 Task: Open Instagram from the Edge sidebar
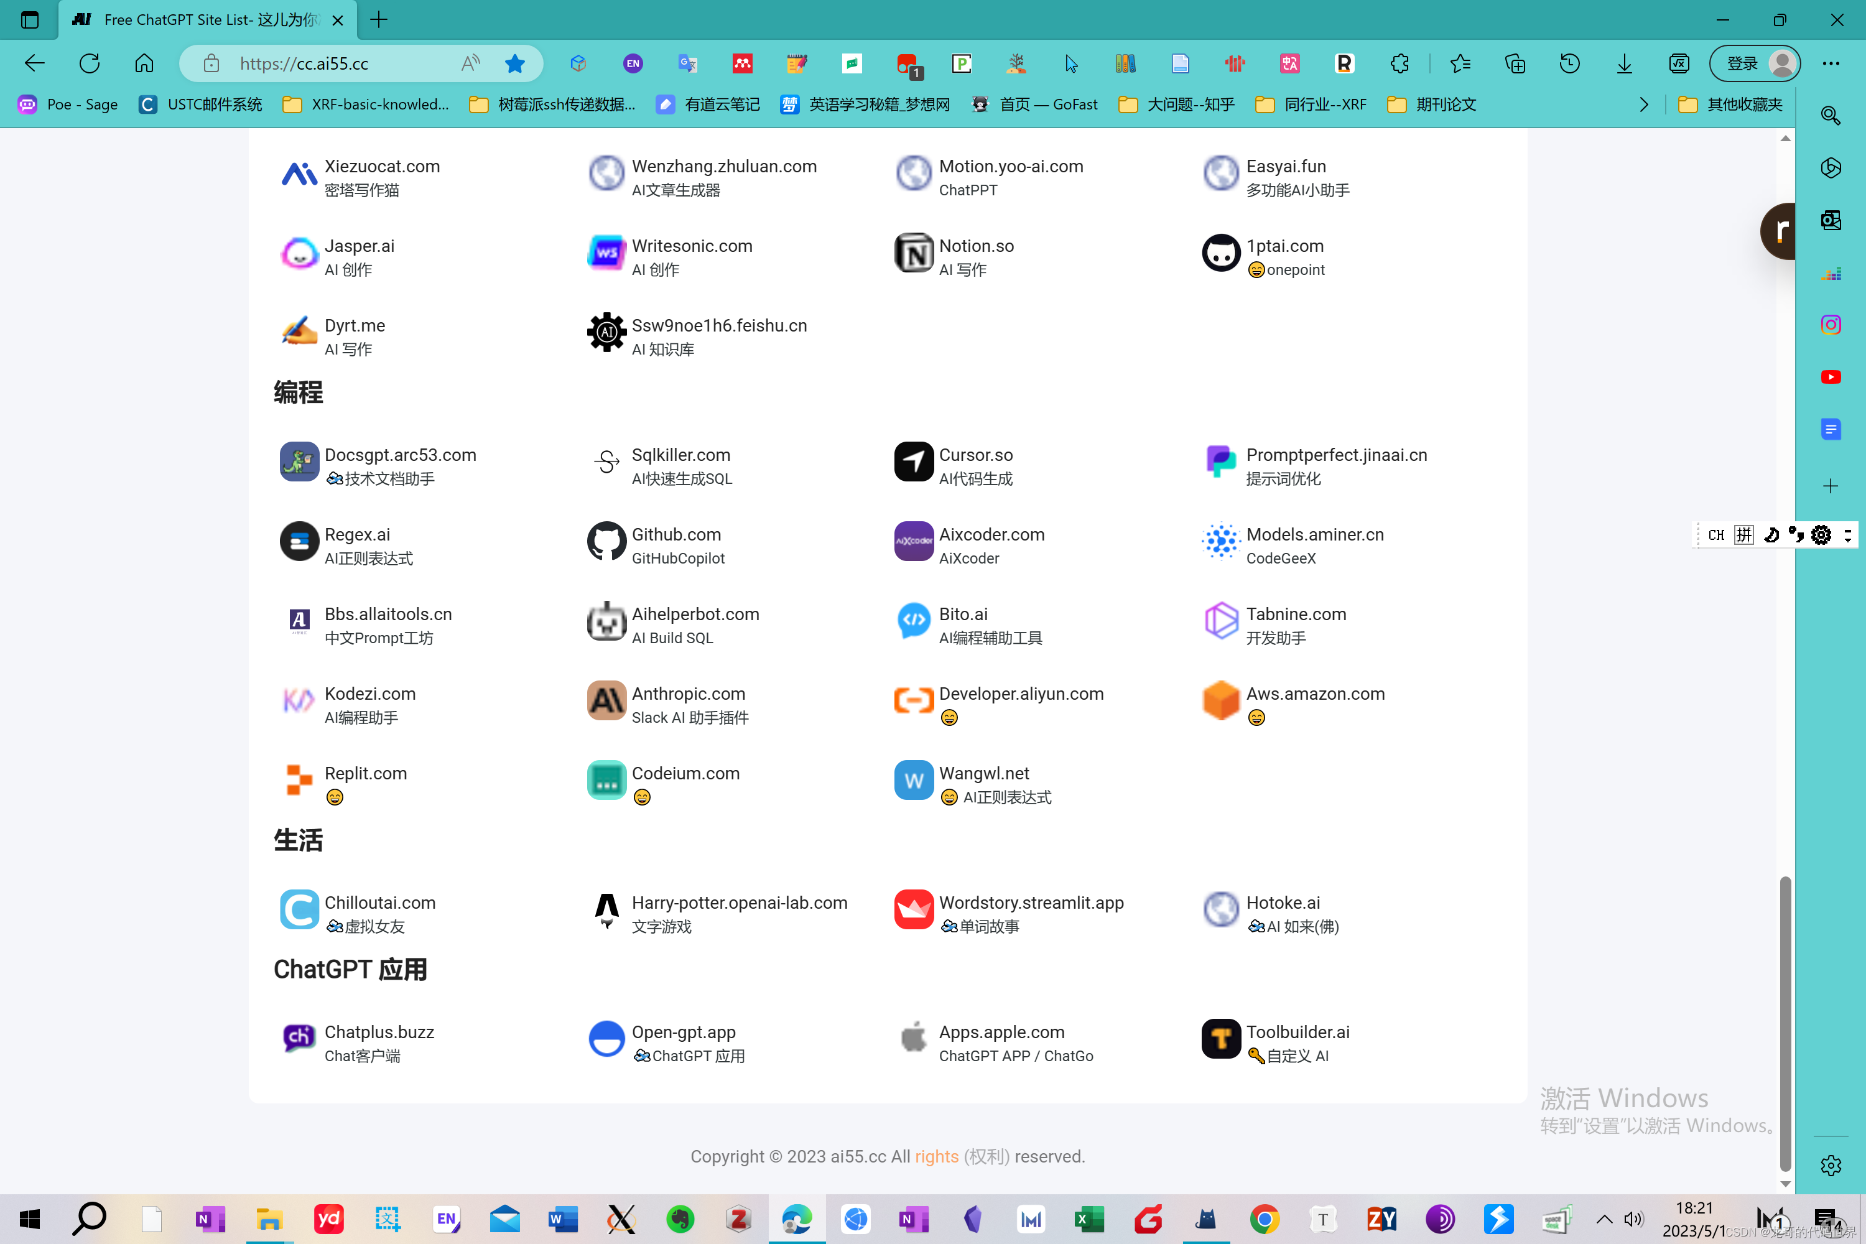coord(1831,323)
